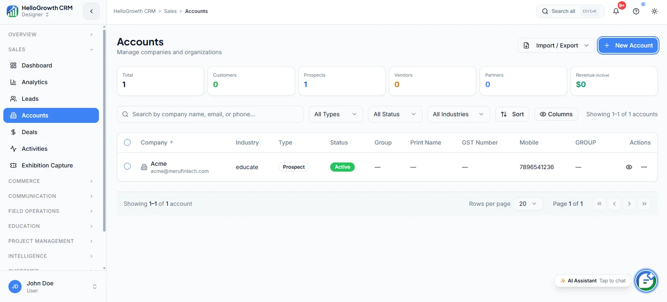
Task: Click the mobile number 7896541236
Action: pos(537,167)
